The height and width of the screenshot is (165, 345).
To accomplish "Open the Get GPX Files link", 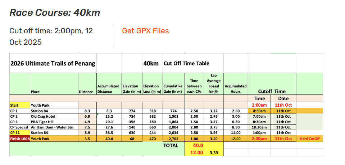I will click(145, 31).
